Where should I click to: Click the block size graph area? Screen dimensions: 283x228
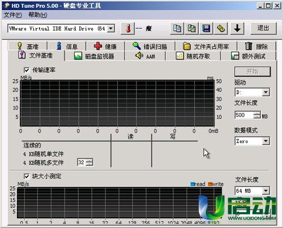click(x=119, y=203)
